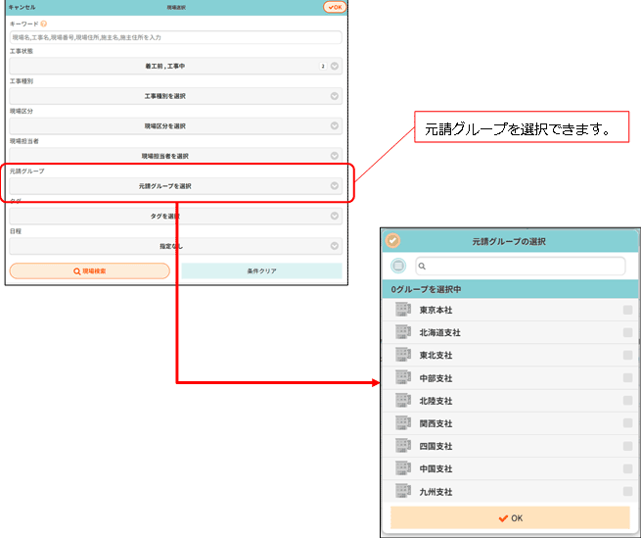
Task: Select the 四国支社 checkbox
Action: (627, 446)
